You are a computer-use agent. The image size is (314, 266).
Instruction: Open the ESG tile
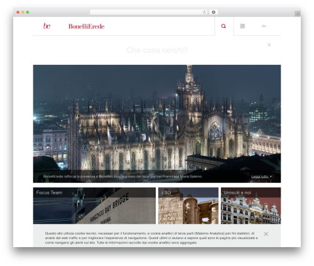click(x=188, y=206)
